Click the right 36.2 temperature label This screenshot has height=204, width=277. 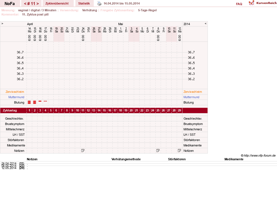click(x=191, y=79)
